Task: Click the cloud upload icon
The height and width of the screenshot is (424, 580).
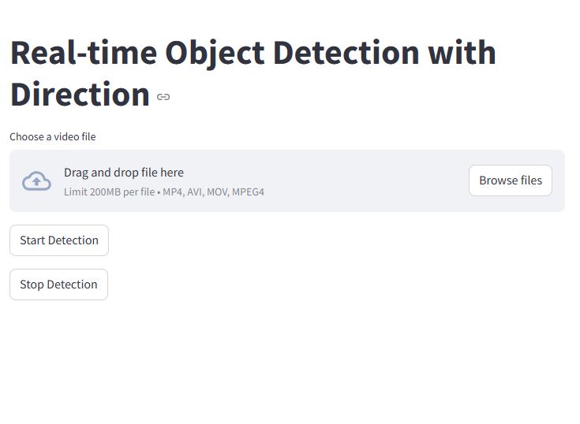Action: click(x=36, y=181)
